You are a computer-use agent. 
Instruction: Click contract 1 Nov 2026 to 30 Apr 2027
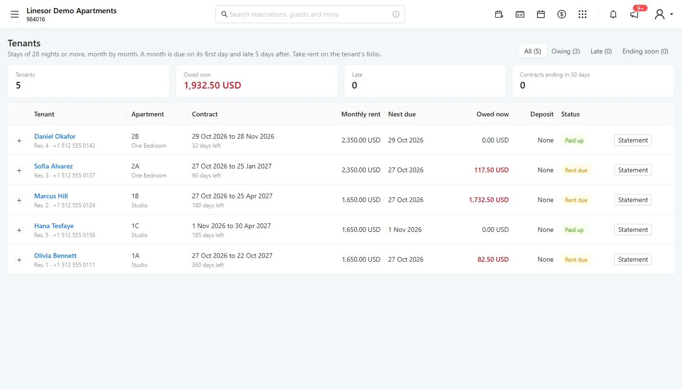pyautogui.click(x=231, y=226)
